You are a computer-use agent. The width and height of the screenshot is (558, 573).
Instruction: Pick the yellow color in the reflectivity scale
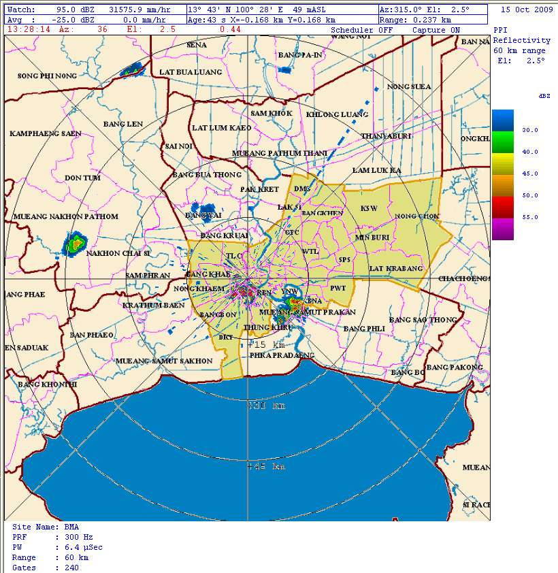point(503,163)
